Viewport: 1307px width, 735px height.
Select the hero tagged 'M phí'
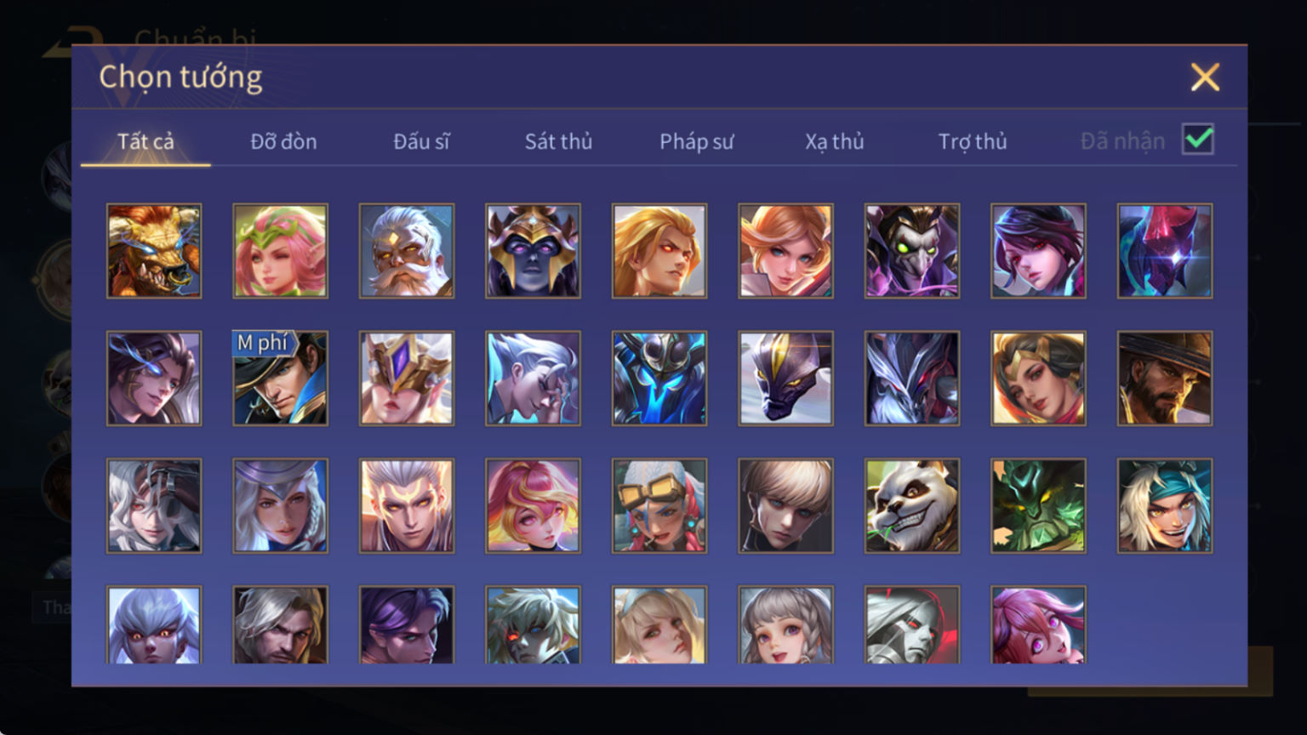281,379
